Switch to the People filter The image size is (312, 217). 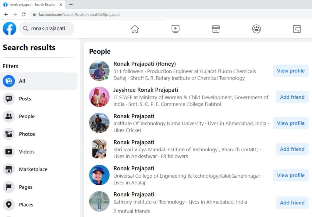[27, 116]
